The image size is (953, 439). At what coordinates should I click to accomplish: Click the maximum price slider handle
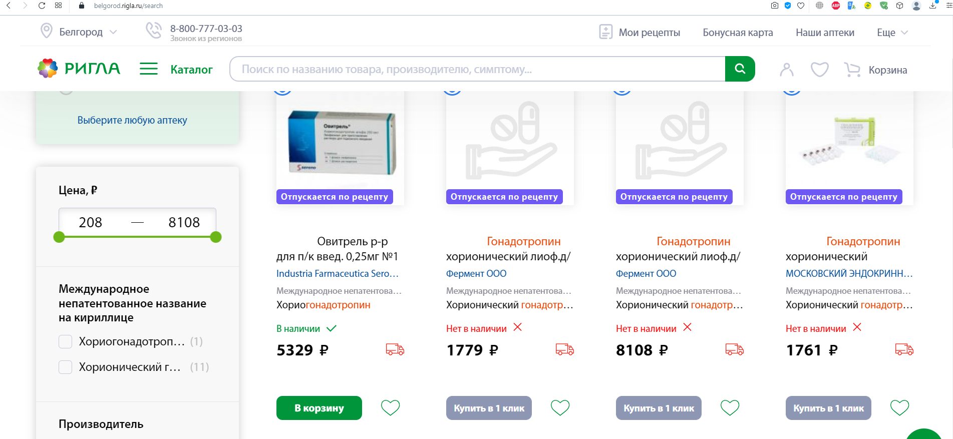pos(216,237)
